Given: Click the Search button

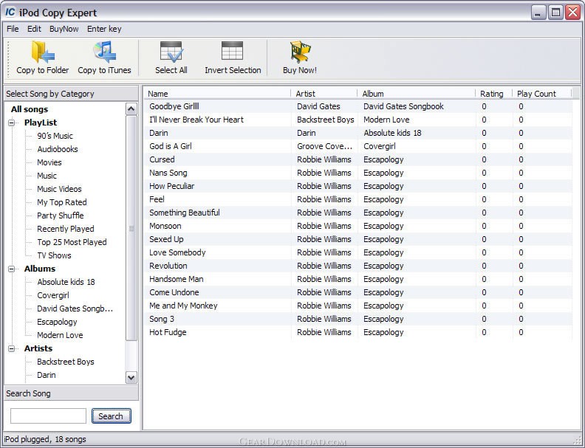Looking at the screenshot, I should [112, 416].
